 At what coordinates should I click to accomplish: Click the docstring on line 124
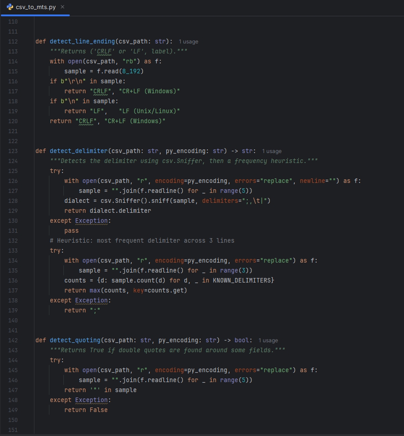click(x=181, y=161)
